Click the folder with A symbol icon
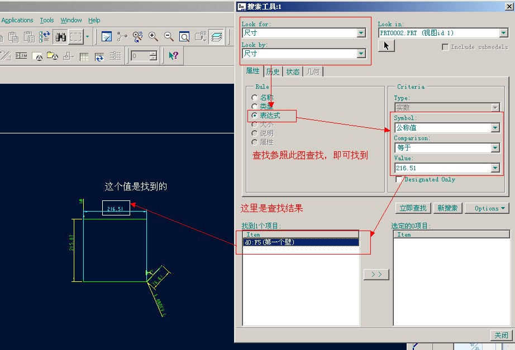 53,56
